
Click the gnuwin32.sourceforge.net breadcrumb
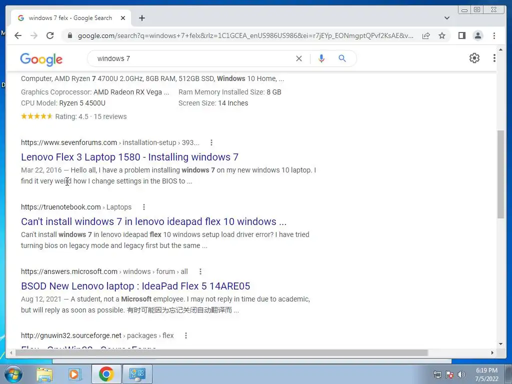click(97, 335)
